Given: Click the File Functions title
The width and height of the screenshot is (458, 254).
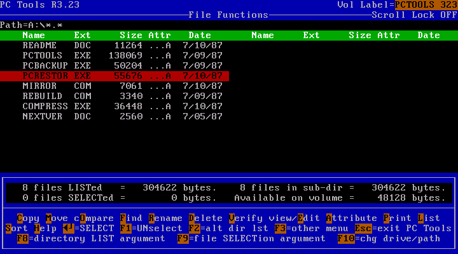Looking at the screenshot, I should [228, 15].
